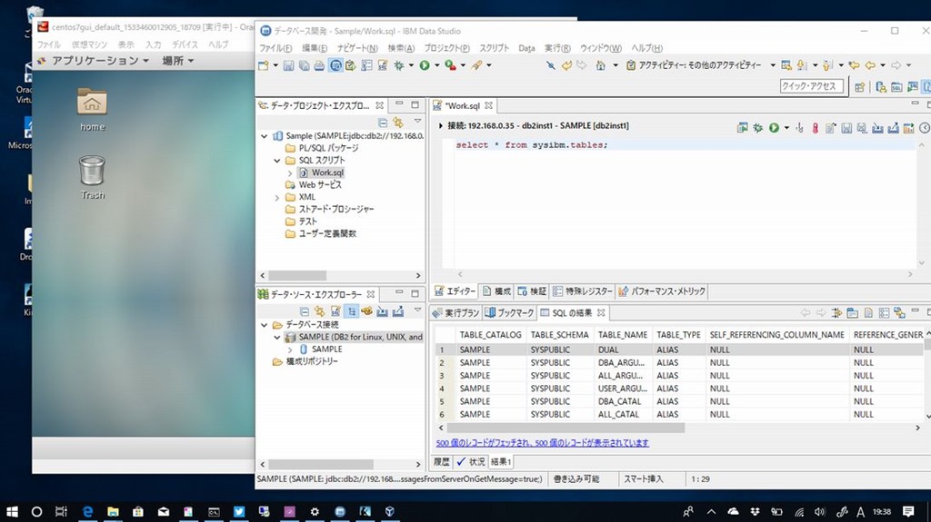Collapse the データベース接続 tree node
The image size is (931, 522).
pos(265,325)
